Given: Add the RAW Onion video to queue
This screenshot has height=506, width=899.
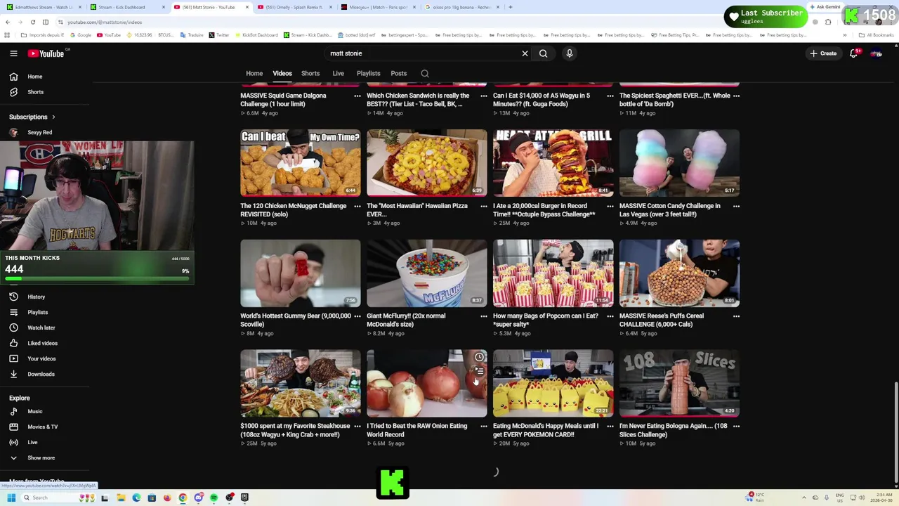Looking at the screenshot, I should click(x=479, y=371).
